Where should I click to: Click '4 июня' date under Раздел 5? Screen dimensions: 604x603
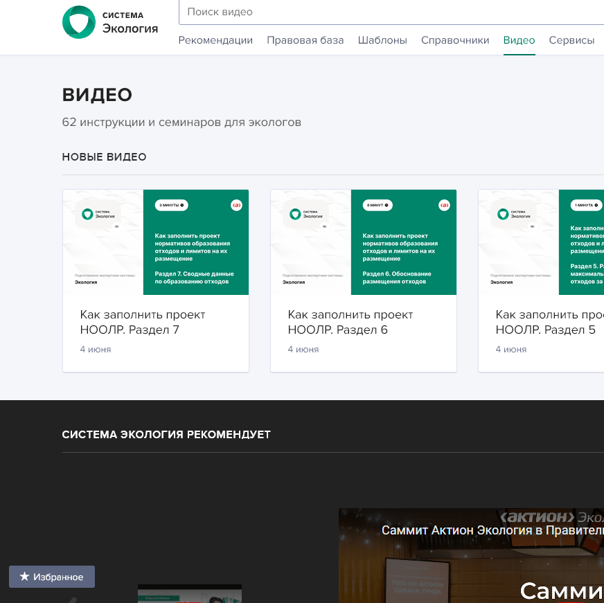coord(510,349)
